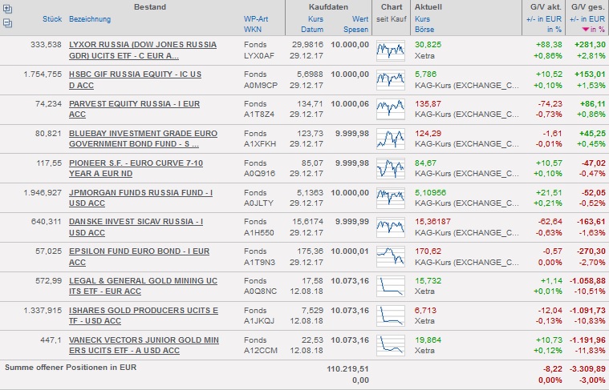View chart thumbnail for PIONEER S.F.
This screenshot has width=609, height=390.
coord(390,168)
